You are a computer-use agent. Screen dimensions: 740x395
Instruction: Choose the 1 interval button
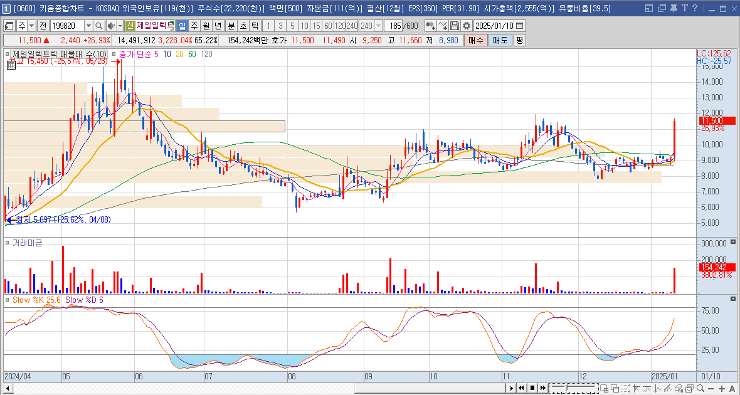[x=268, y=26]
